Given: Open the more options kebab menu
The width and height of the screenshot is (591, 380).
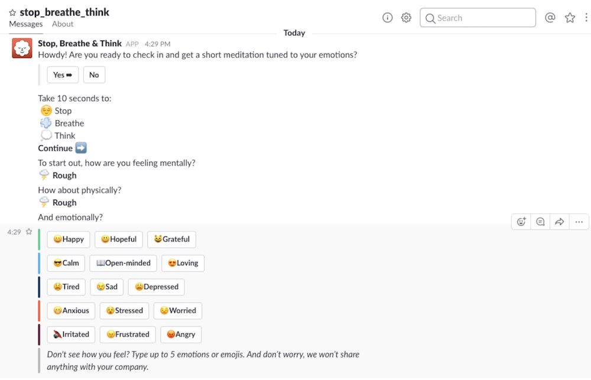Looking at the screenshot, I should [x=586, y=18].
